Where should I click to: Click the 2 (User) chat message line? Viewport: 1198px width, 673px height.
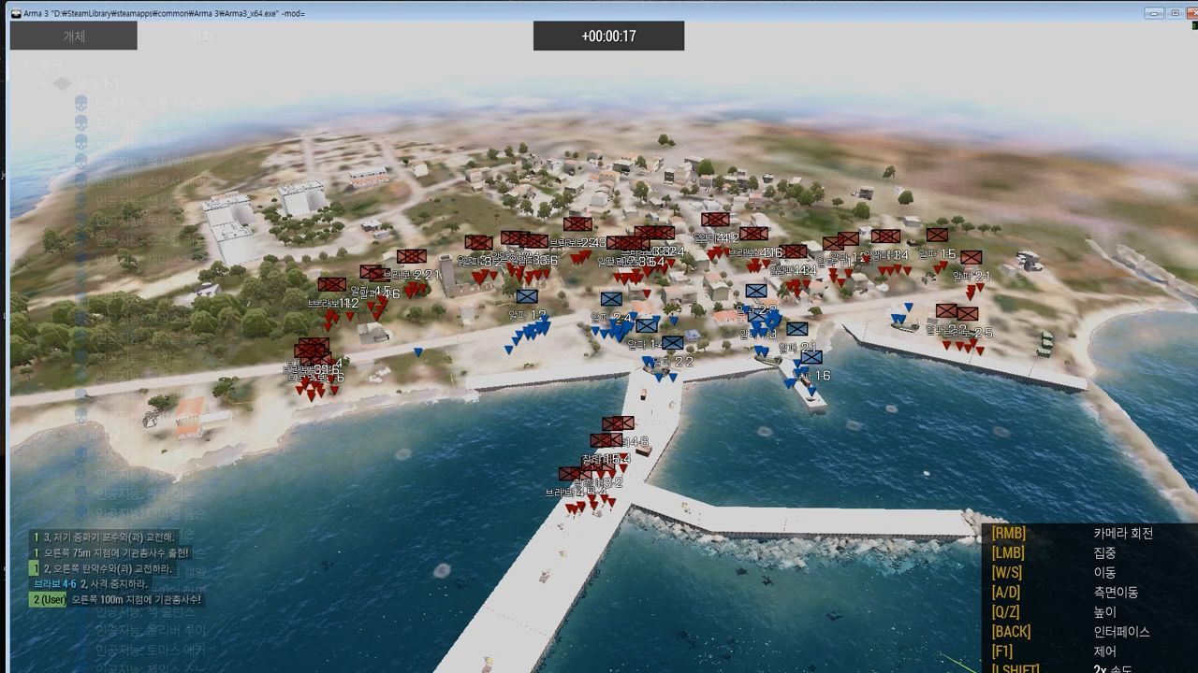point(117,599)
